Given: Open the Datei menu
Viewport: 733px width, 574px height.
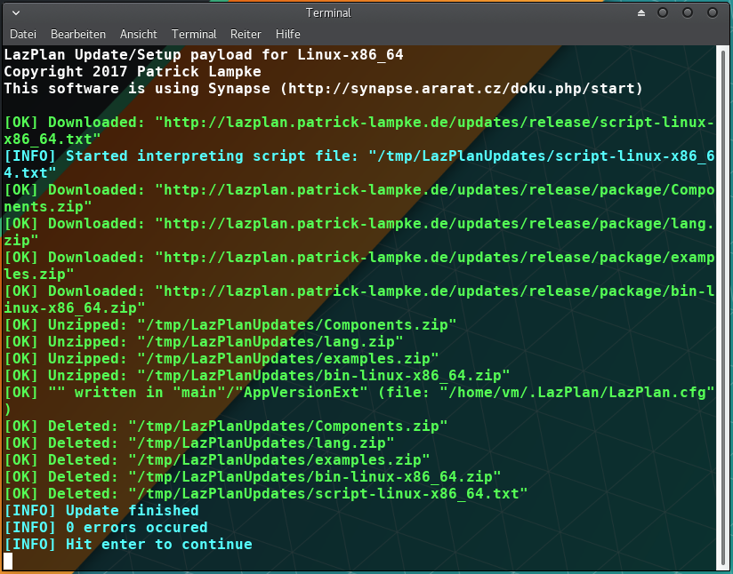Looking at the screenshot, I should pos(23,34).
